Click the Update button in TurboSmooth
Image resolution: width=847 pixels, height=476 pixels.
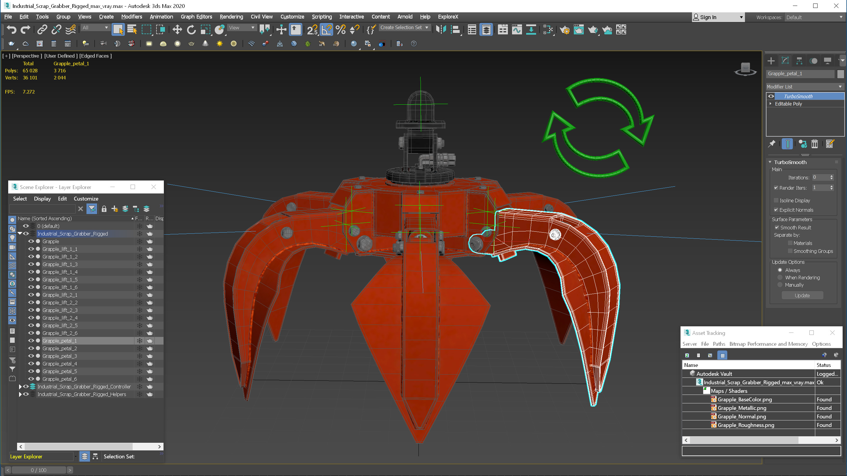tap(802, 295)
